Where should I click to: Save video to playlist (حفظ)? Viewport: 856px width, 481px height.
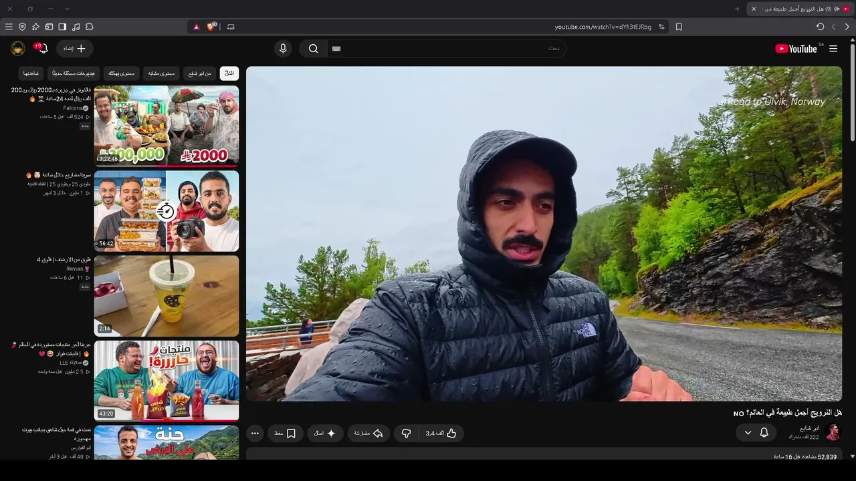(285, 434)
